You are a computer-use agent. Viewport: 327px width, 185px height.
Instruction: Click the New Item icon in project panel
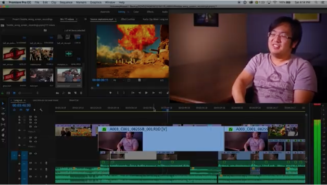tap(75, 93)
